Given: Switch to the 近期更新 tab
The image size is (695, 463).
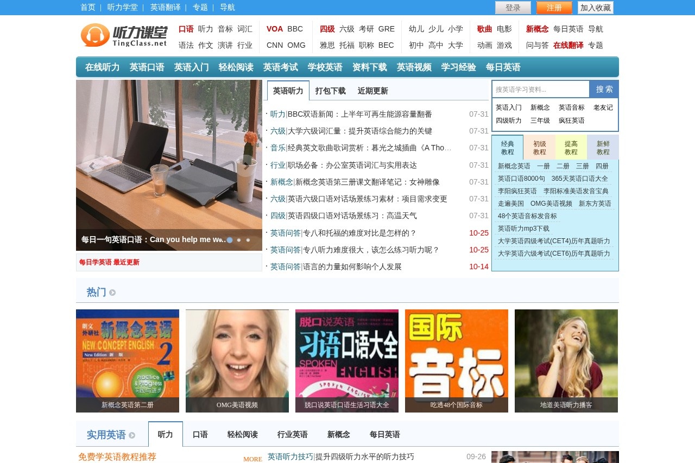Looking at the screenshot, I should click(372, 91).
